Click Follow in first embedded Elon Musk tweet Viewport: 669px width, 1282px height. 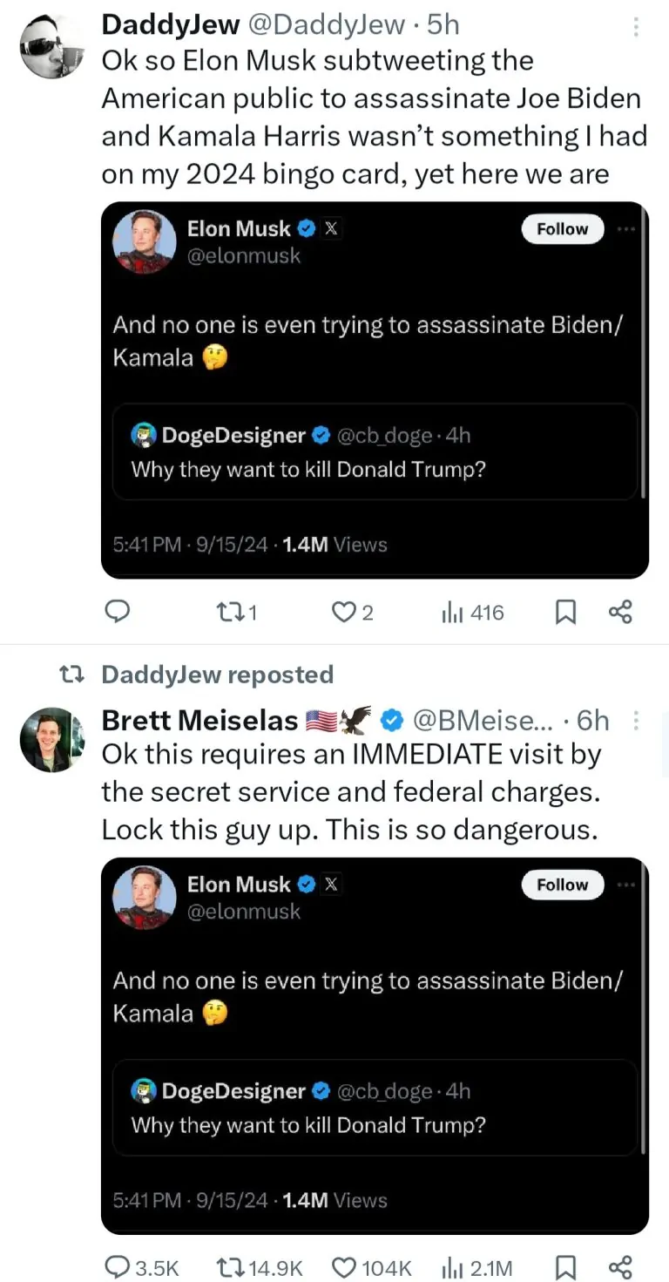pos(562,229)
